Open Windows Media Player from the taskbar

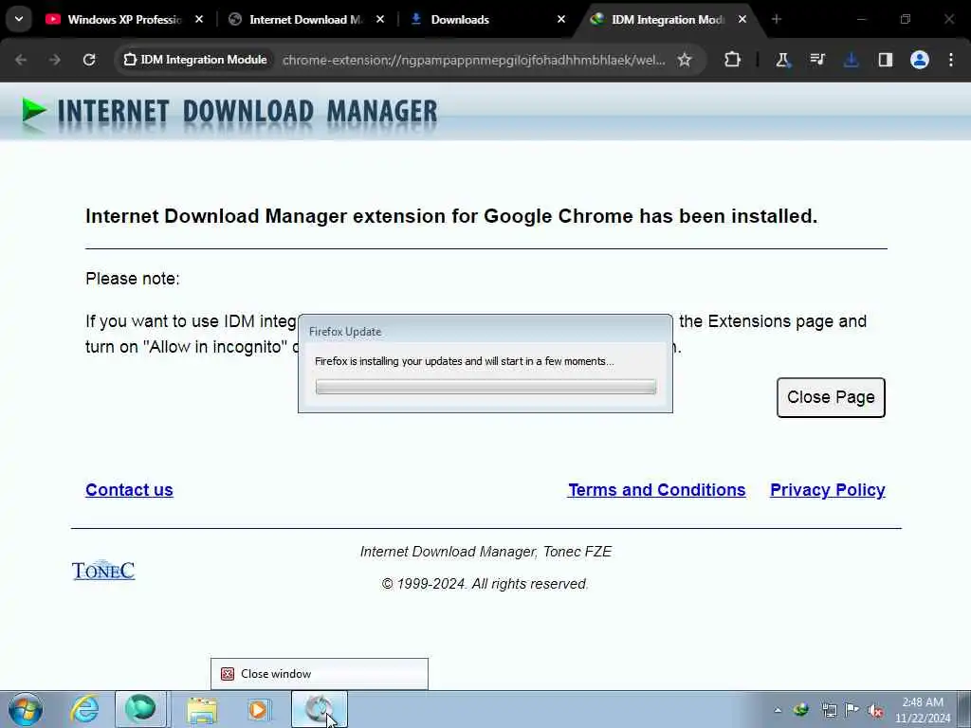[259, 709]
